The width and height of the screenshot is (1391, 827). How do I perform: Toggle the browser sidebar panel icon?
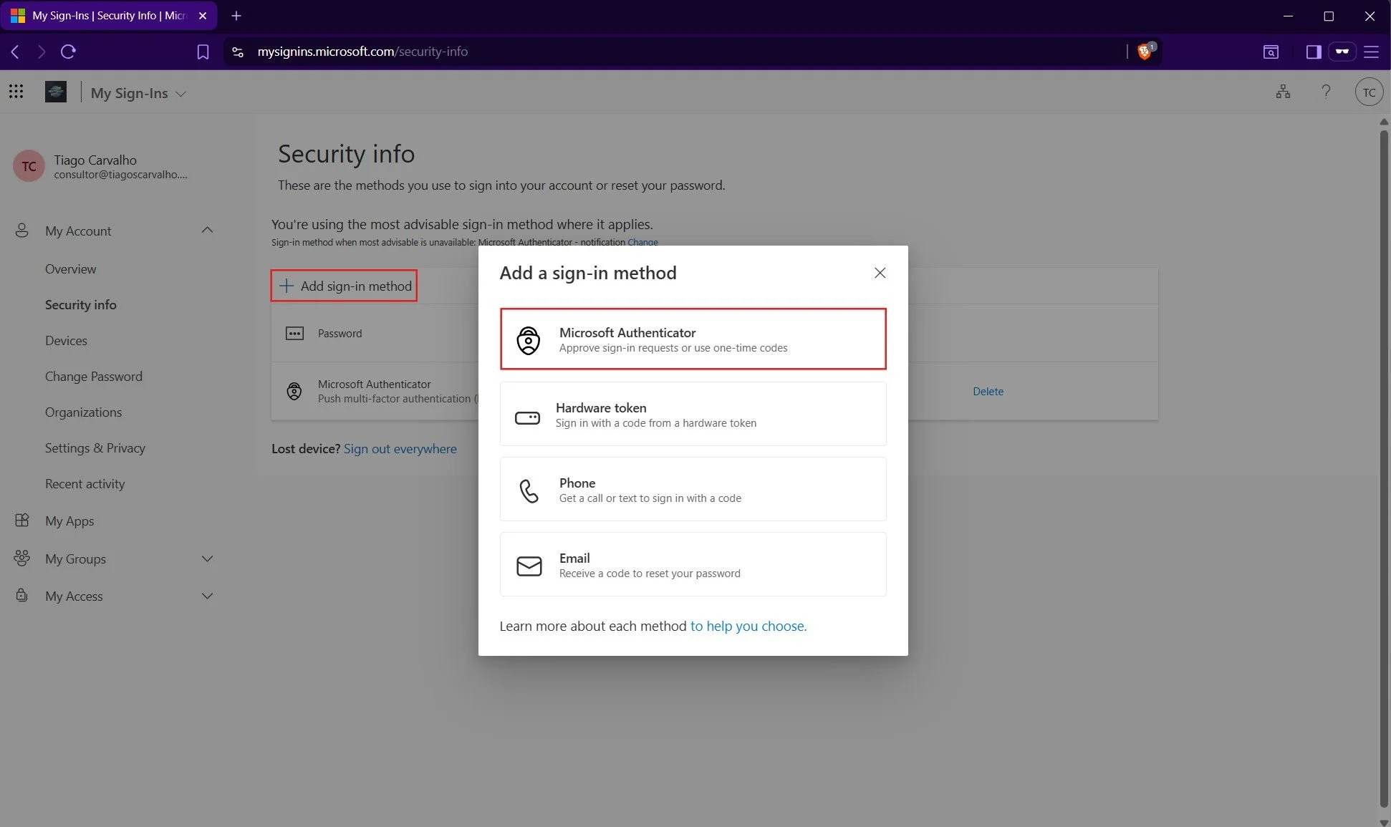[1314, 52]
